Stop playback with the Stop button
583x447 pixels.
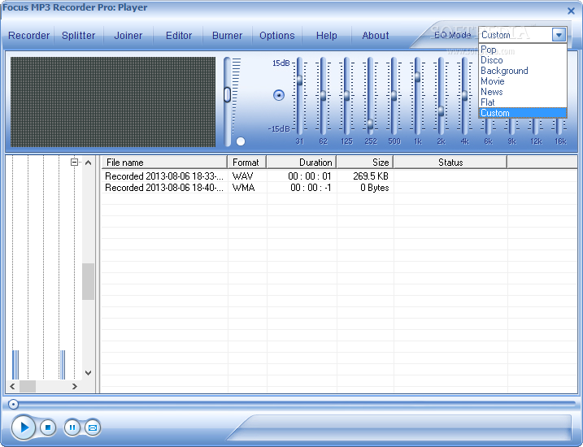[x=48, y=427]
